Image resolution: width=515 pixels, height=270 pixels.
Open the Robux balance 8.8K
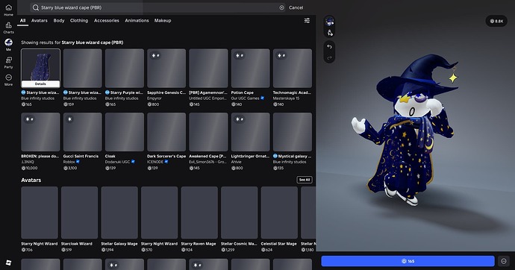496,21
